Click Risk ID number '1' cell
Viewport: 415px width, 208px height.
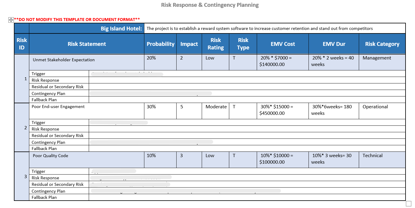click(22, 78)
